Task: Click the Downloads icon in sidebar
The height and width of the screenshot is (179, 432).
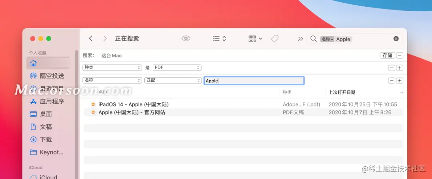Action: (33, 140)
